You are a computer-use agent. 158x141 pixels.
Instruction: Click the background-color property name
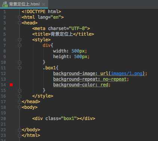point(74,85)
